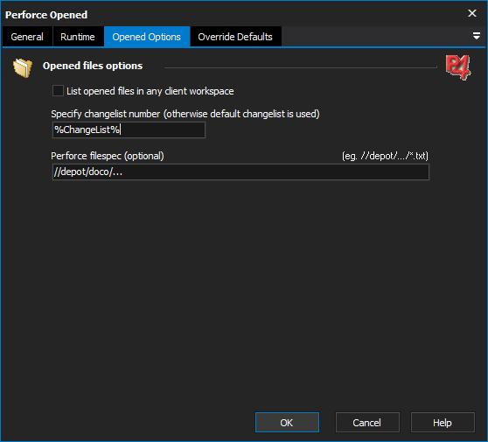Click the 'Perforce filespec (optional)' label

click(x=108, y=156)
